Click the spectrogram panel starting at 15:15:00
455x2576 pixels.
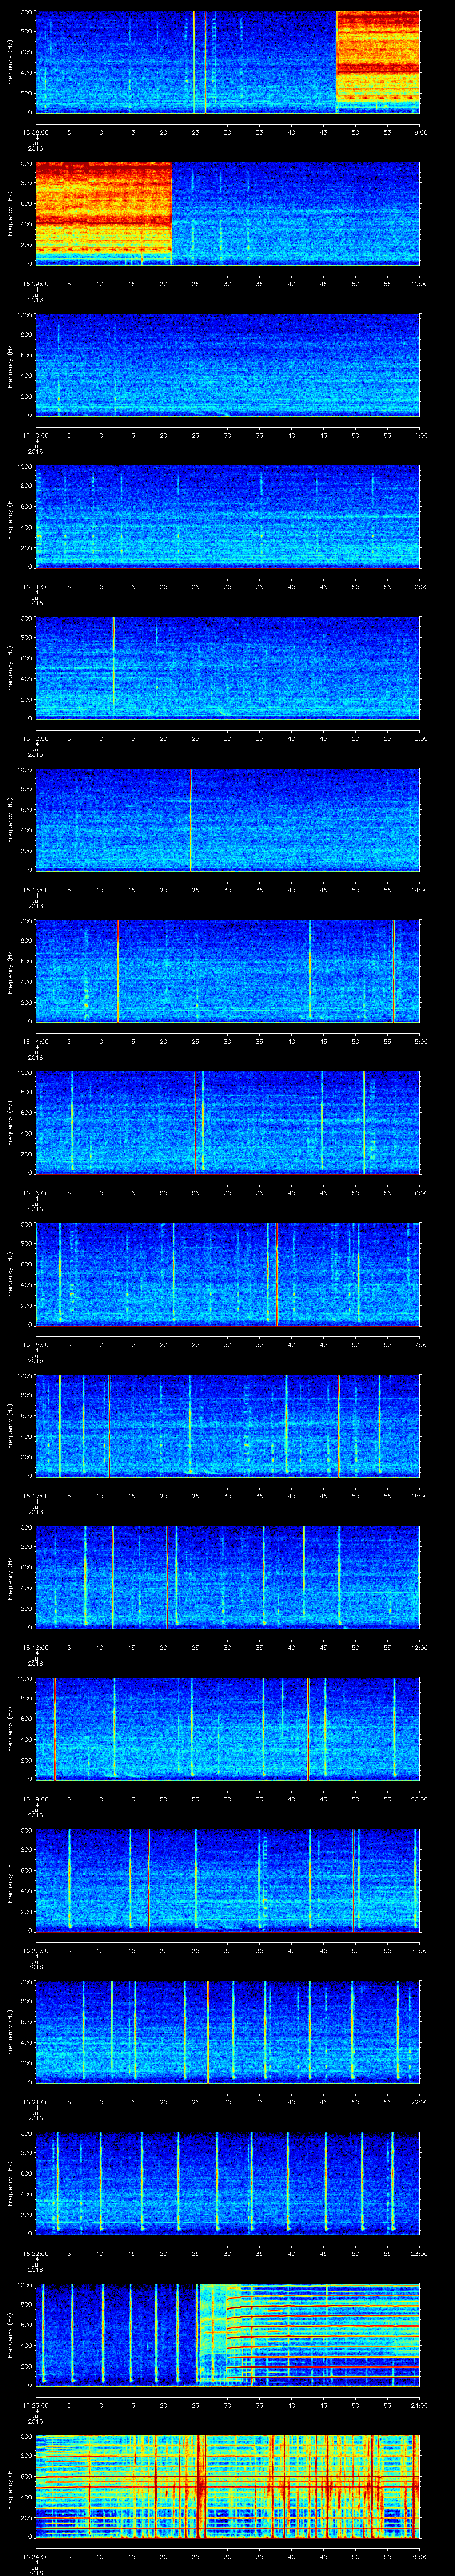coord(228,1122)
